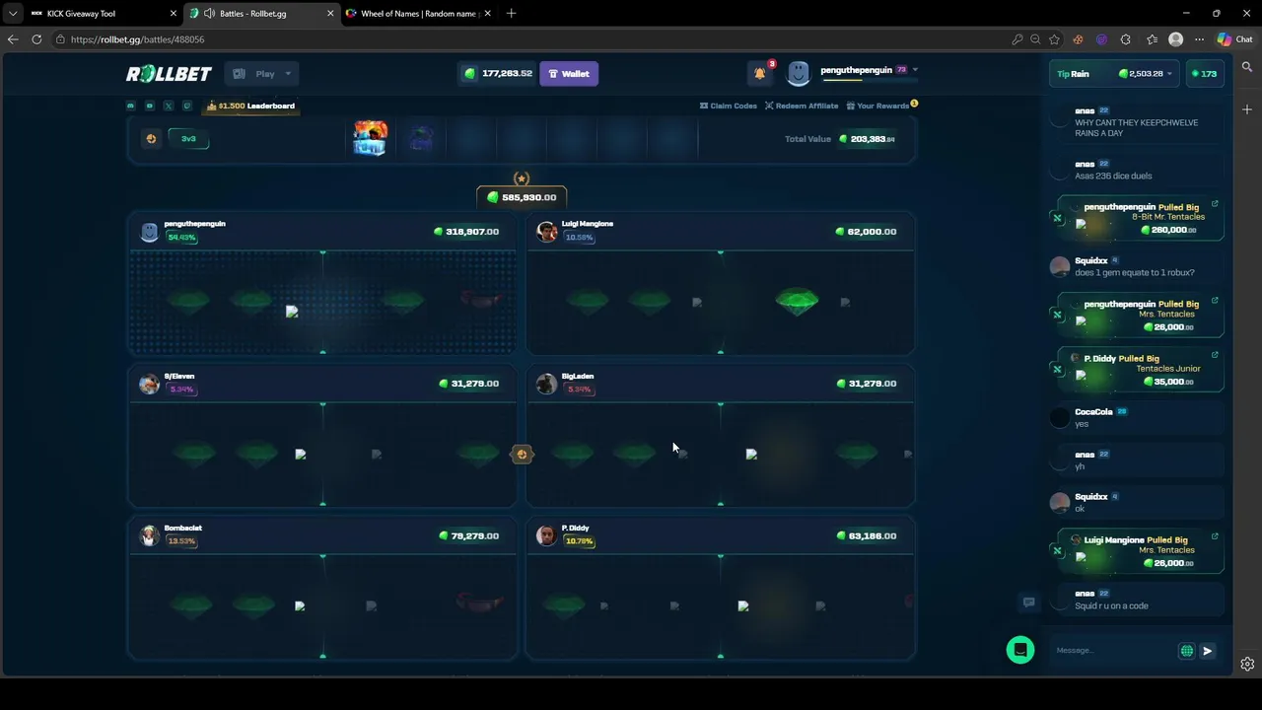The width and height of the screenshot is (1262, 710).
Task: Open the fourth social icon beside X
Action: 187,106
